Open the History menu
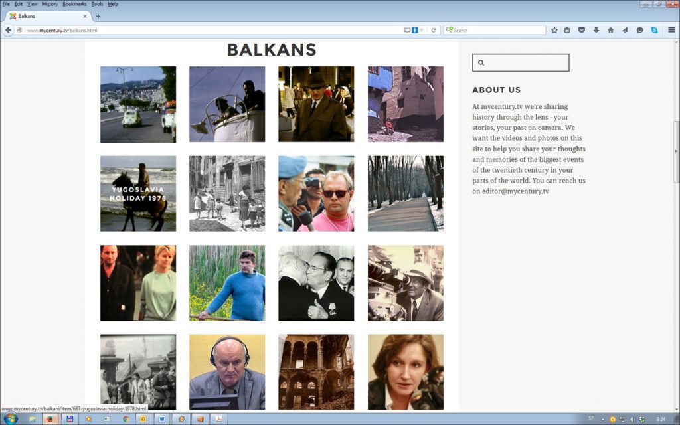The width and height of the screenshot is (680, 425). coord(50,4)
